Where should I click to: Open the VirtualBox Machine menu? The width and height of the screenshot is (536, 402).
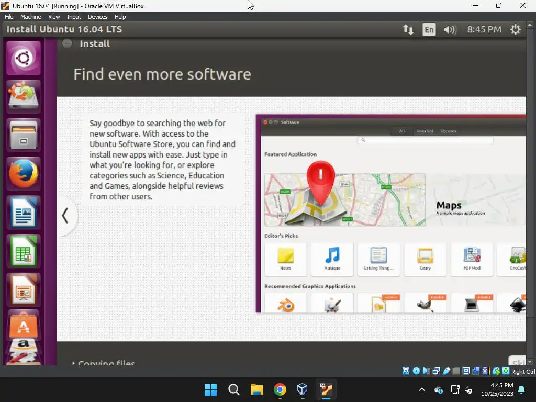point(30,17)
